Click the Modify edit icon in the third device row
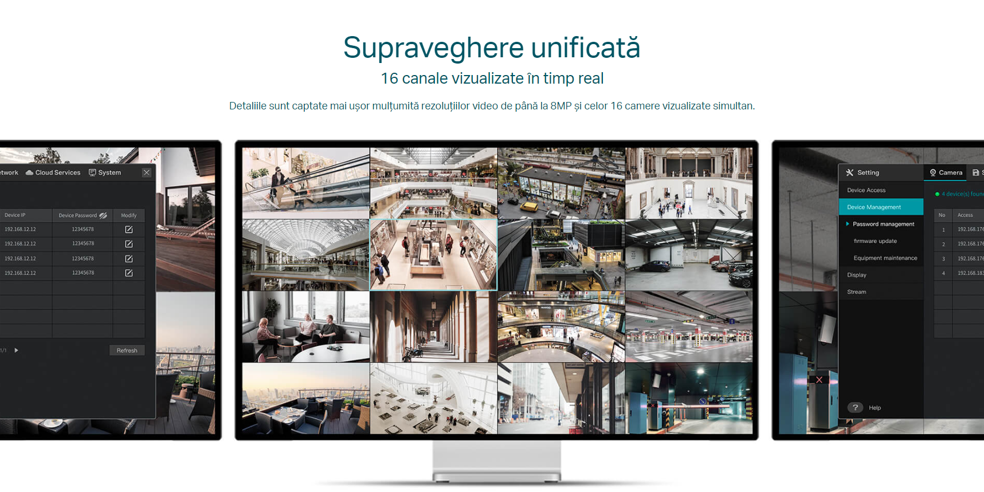The height and width of the screenshot is (492, 984). [129, 259]
